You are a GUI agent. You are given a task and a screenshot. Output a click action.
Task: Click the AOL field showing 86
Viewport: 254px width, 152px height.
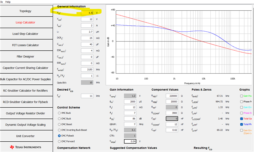point(130,119)
